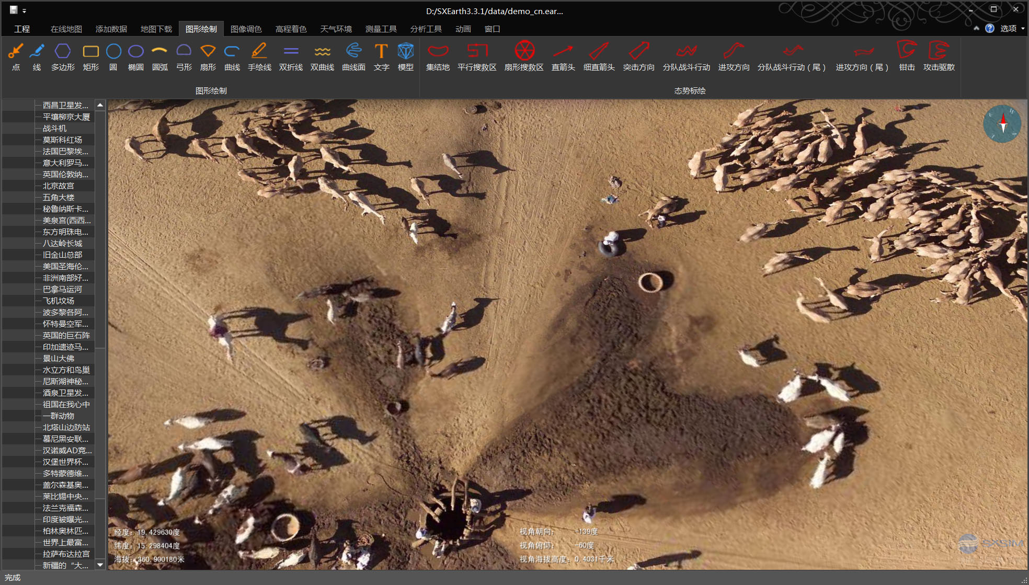
Task: Click the sidebar scroll down arrow
Action: click(x=100, y=565)
